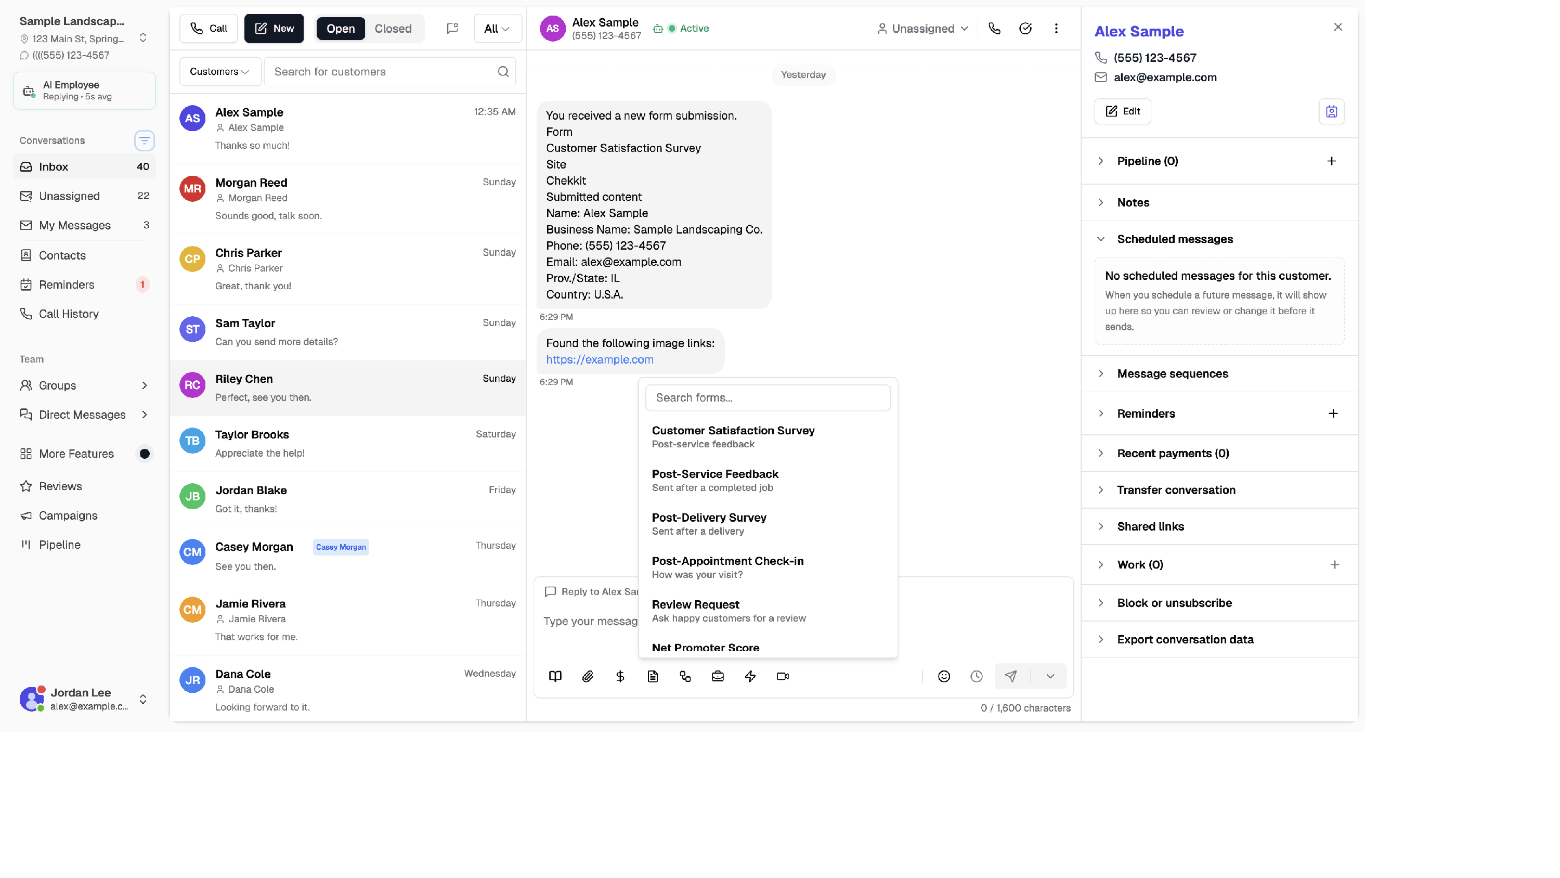1560x878 pixels.
Task: Open Morgan Reed conversation
Action: (348, 199)
